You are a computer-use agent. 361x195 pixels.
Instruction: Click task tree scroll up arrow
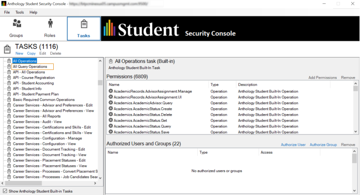coord(100,61)
